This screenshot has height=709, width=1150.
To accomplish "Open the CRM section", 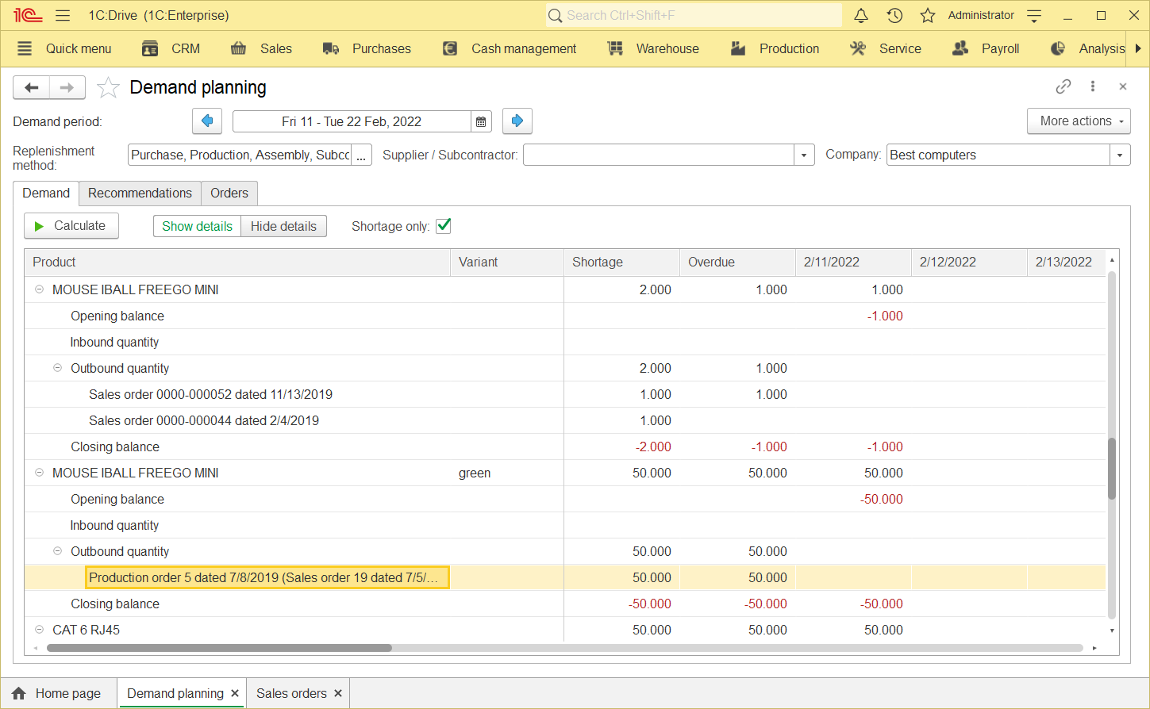I will click(x=171, y=48).
